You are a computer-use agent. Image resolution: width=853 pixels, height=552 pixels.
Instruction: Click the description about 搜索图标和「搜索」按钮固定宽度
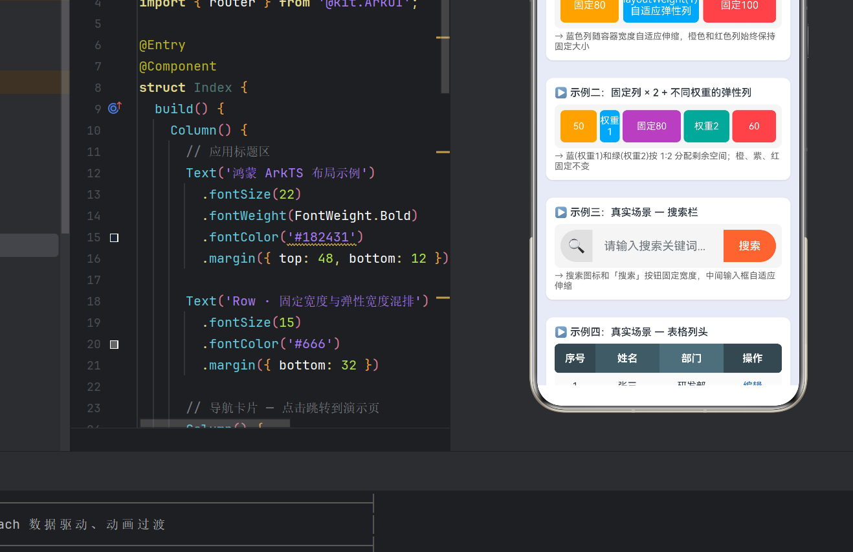coord(665,280)
